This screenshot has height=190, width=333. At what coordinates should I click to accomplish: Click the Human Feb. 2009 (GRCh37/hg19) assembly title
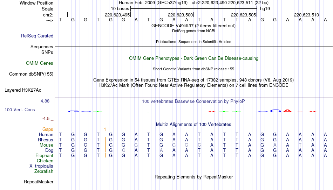(153, 3)
